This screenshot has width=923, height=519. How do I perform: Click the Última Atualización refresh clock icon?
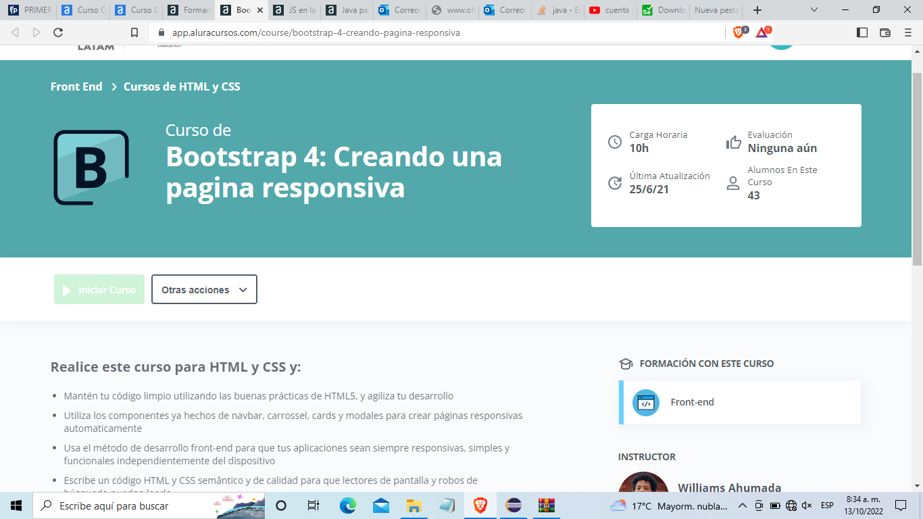tap(615, 183)
